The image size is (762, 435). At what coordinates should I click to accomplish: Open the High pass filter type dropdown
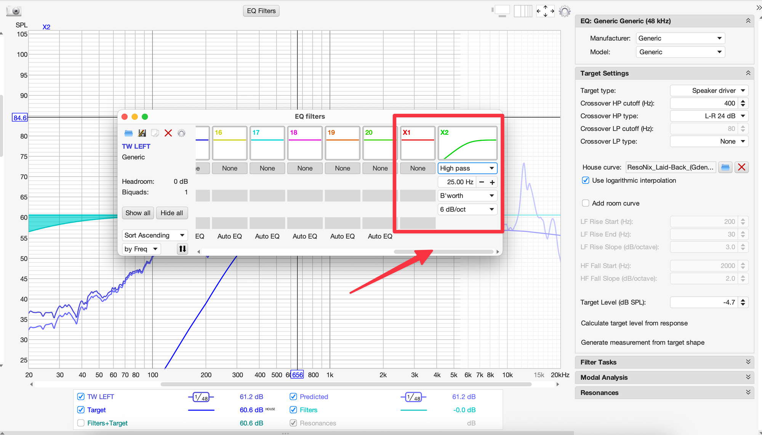(x=467, y=168)
